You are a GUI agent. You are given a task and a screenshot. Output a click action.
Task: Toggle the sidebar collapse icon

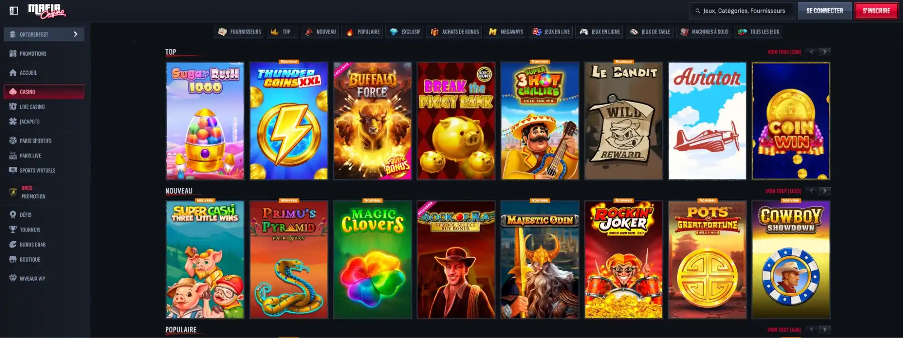click(x=14, y=11)
